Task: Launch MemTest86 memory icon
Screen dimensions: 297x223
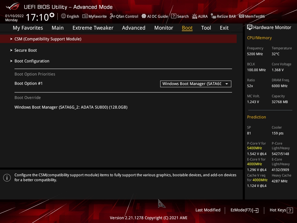Action: (242, 16)
